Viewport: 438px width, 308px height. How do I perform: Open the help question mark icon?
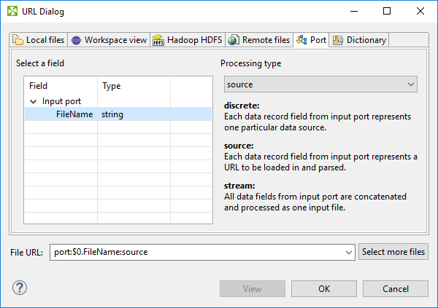coord(19,288)
